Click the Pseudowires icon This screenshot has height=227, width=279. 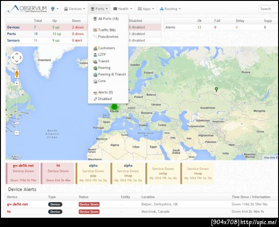click(x=95, y=37)
